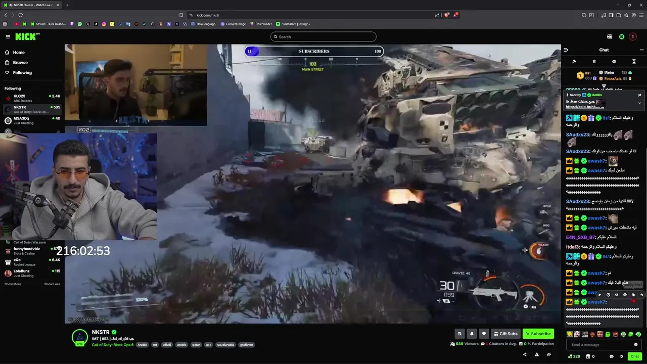647x364 pixels.
Task: Click the trash icon under Chat header
Action: click(x=594, y=62)
